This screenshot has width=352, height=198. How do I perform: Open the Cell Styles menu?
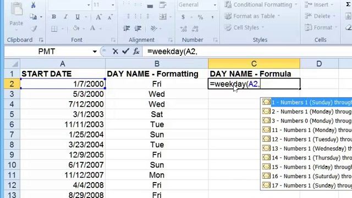244,28
